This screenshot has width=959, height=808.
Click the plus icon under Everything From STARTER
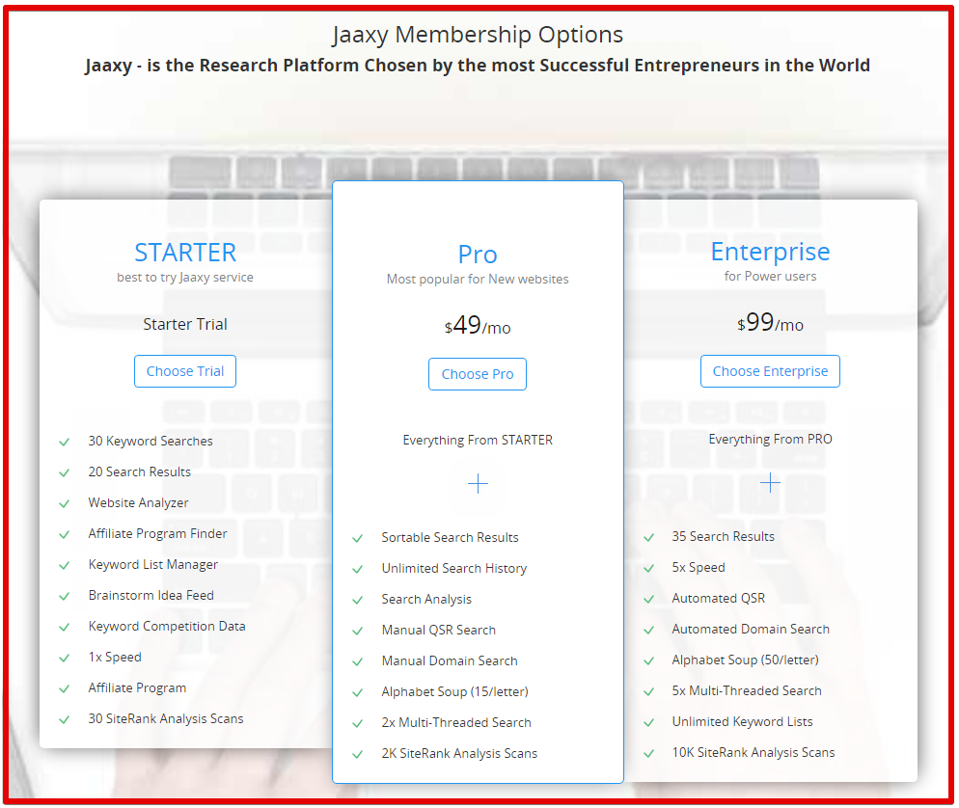click(x=478, y=483)
